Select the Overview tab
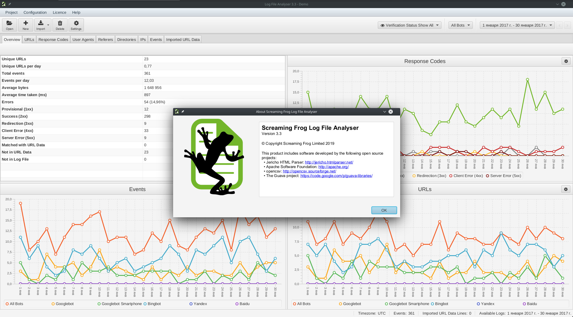This screenshot has height=317, width=573. [x=12, y=39]
